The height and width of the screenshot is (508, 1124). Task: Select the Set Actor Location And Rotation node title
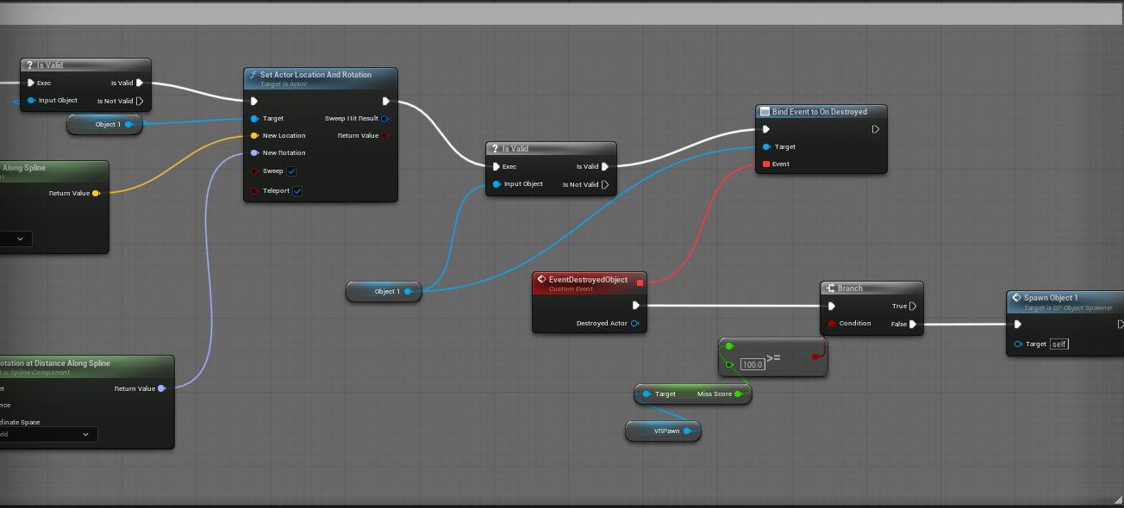(x=315, y=75)
